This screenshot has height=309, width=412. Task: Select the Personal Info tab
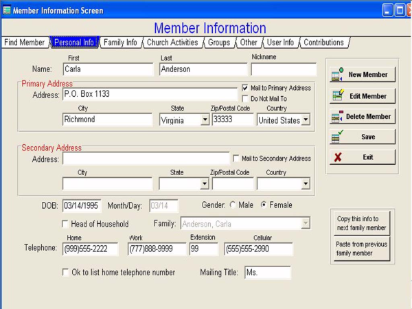[74, 43]
